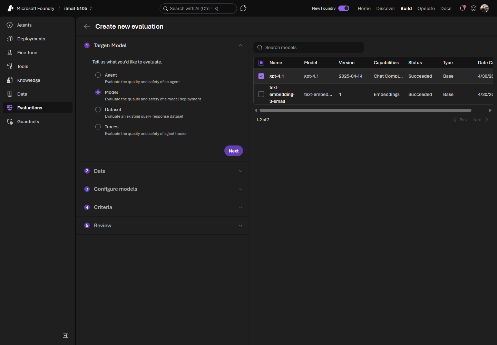Focus the Search with AI box
The height and width of the screenshot is (345, 497).
click(198, 8)
